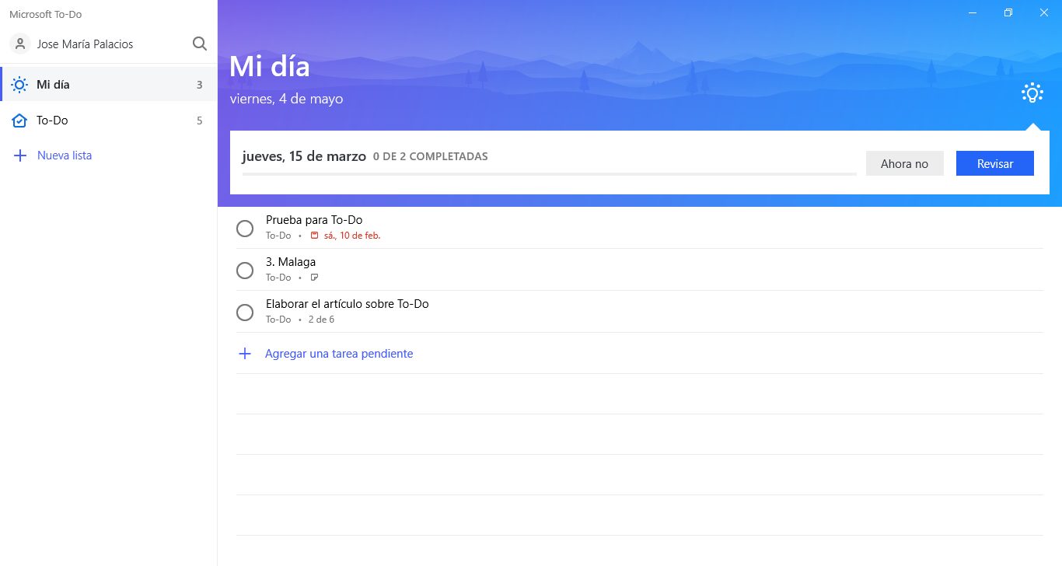Create a new list with Nueva lista

(x=65, y=155)
